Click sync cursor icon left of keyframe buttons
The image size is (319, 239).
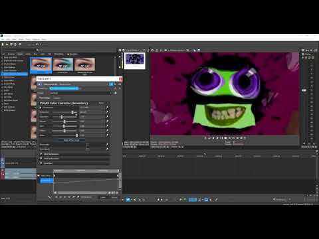tap(49, 197)
